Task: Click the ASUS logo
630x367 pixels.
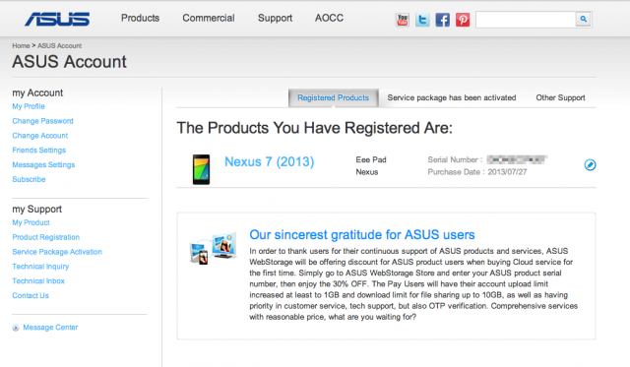Action: (57, 19)
